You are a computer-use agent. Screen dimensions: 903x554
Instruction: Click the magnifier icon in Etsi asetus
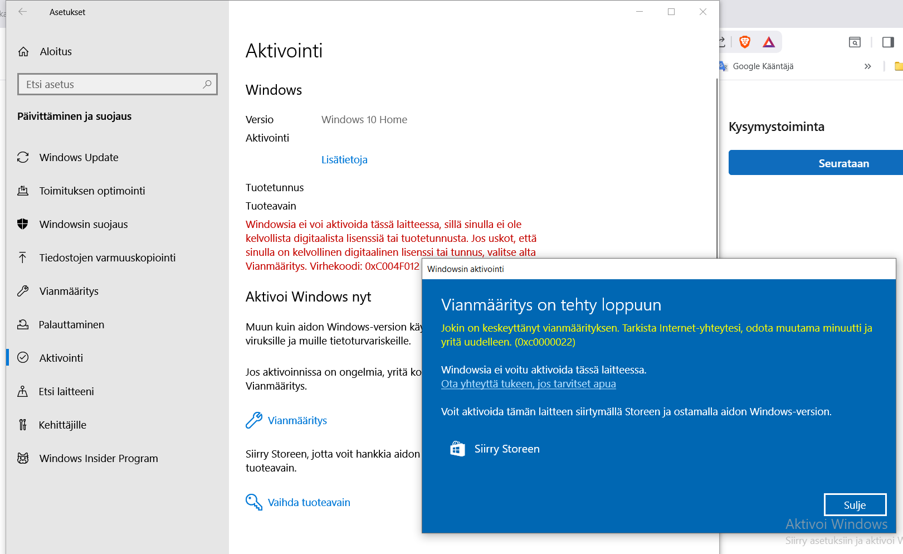coord(207,84)
